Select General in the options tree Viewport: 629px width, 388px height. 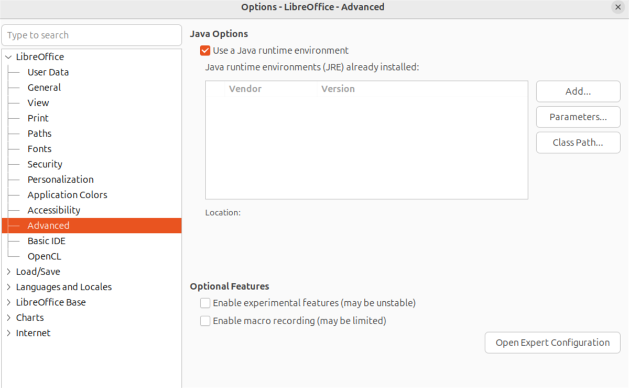pyautogui.click(x=44, y=87)
